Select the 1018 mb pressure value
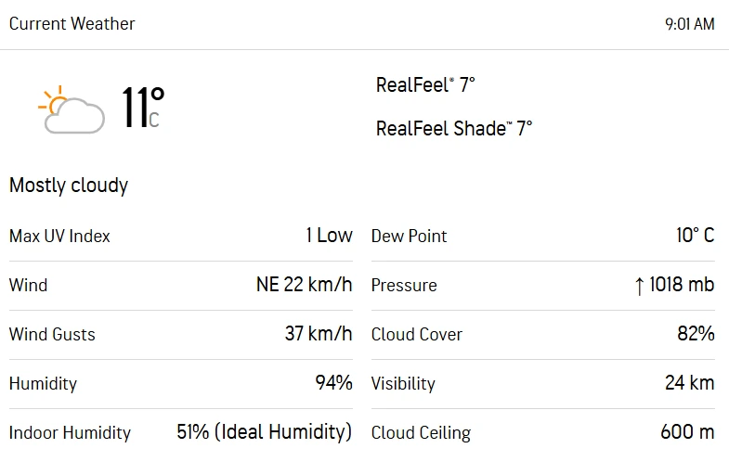The height and width of the screenshot is (474, 729). [x=681, y=285]
